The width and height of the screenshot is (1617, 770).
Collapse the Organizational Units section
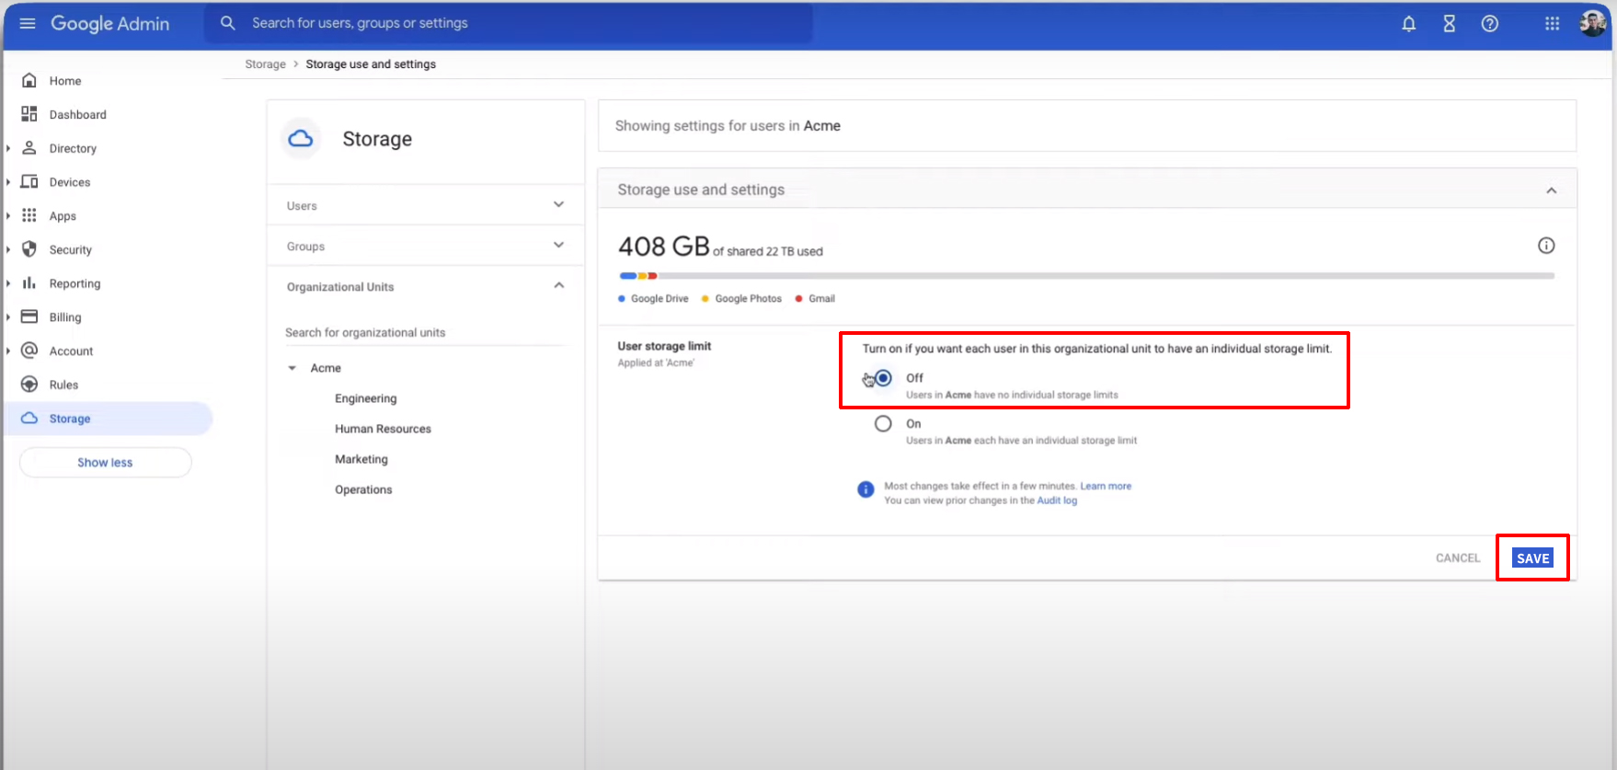pos(558,286)
